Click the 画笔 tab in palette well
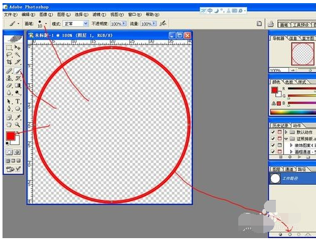316x240 pixels. 284,25
